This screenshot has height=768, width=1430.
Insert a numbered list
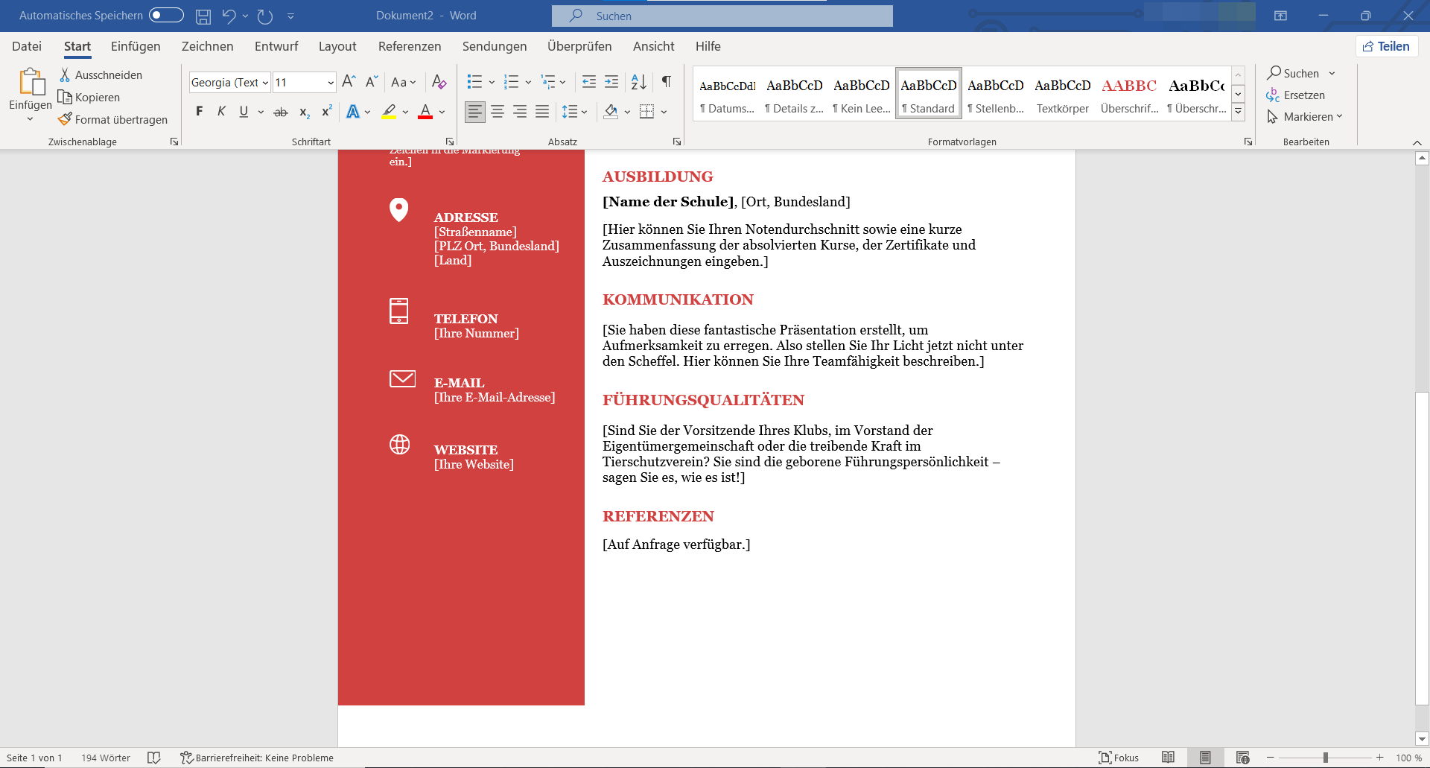[x=511, y=82]
